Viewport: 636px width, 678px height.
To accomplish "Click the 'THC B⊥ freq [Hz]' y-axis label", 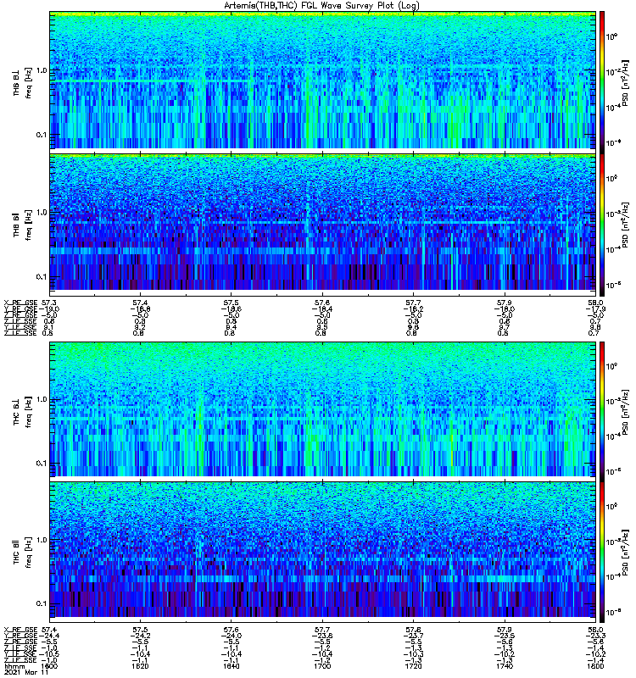I will 22,412.
